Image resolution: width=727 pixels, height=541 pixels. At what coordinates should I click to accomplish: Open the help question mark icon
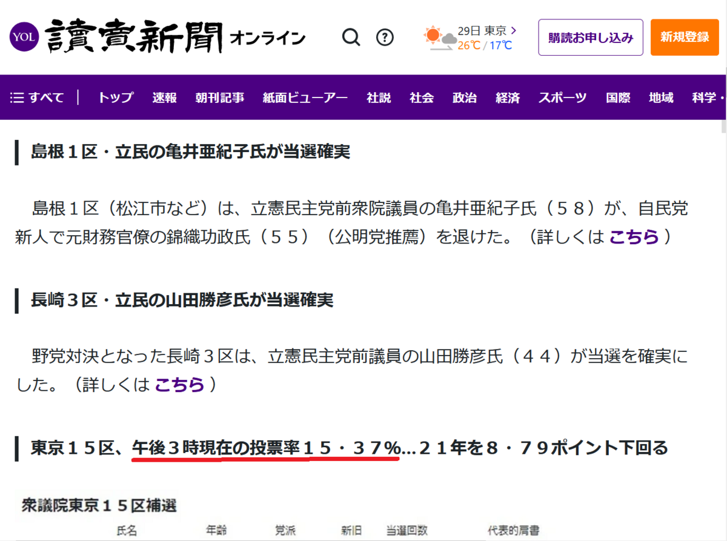(385, 38)
